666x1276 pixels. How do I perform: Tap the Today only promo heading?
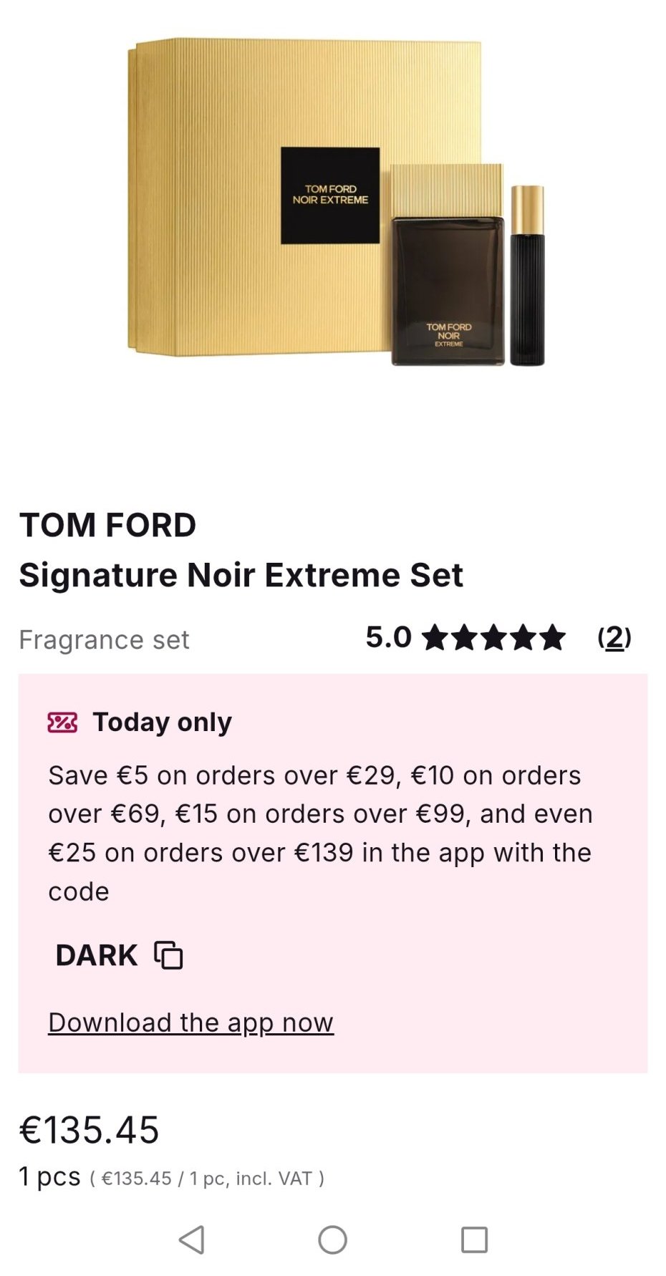(x=162, y=722)
